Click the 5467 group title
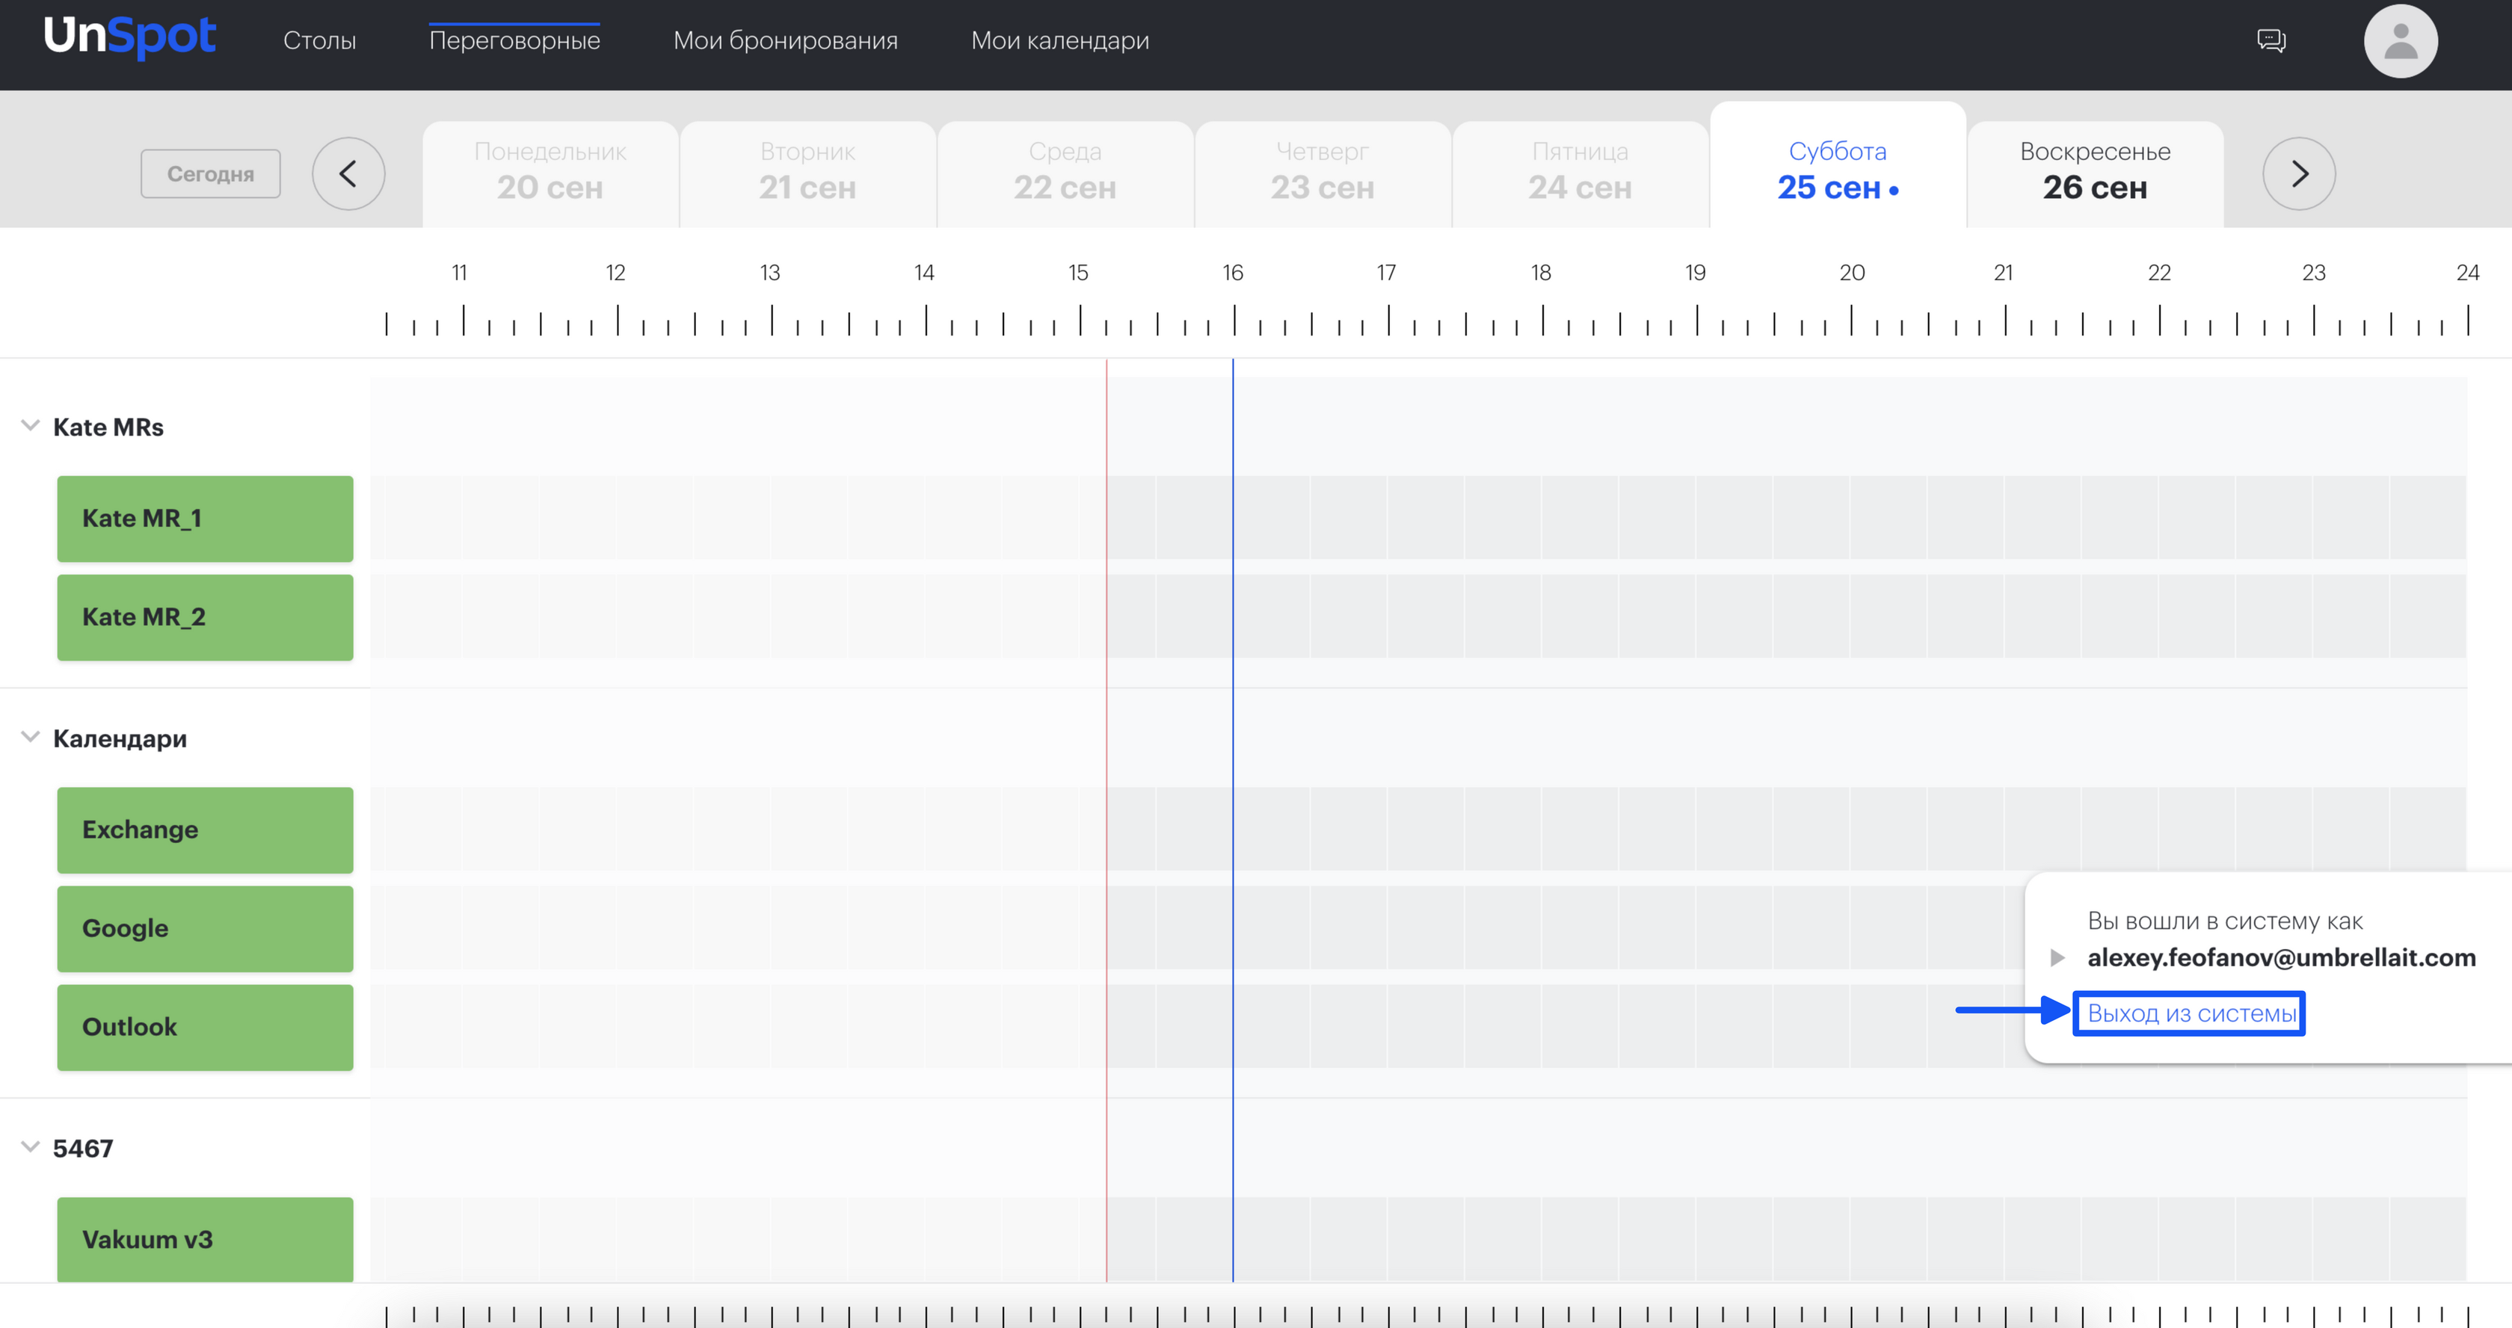Image resolution: width=2512 pixels, height=1328 pixels. pyautogui.click(x=83, y=1148)
